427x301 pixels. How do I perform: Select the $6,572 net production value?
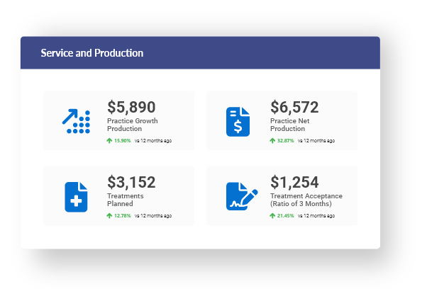tap(294, 107)
